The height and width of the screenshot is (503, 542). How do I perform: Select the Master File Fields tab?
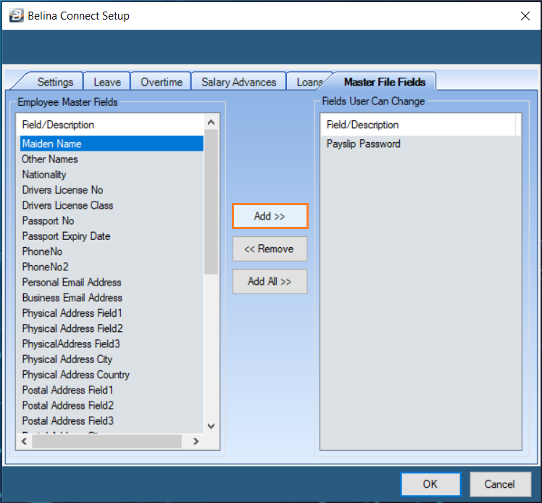[x=384, y=82]
